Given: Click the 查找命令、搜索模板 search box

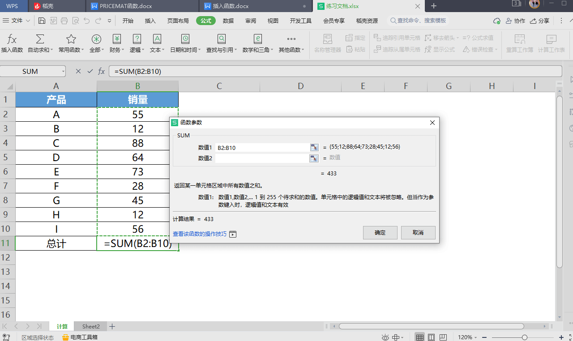Looking at the screenshot, I should coord(418,21).
